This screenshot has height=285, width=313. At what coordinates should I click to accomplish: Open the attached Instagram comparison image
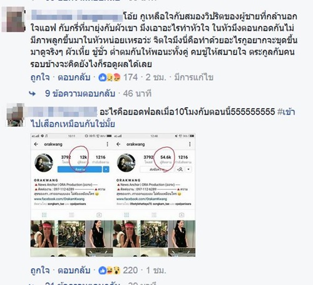point(113,195)
